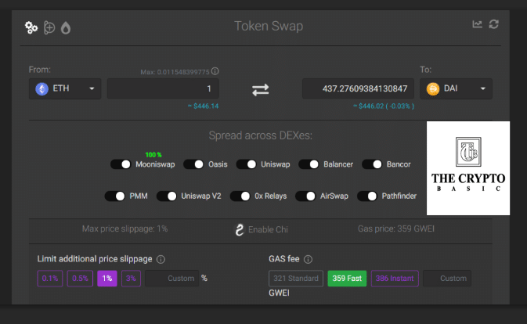Image resolution: width=527 pixels, height=324 pixels.
Task: Click the ETH token logo
Action: pos(42,89)
